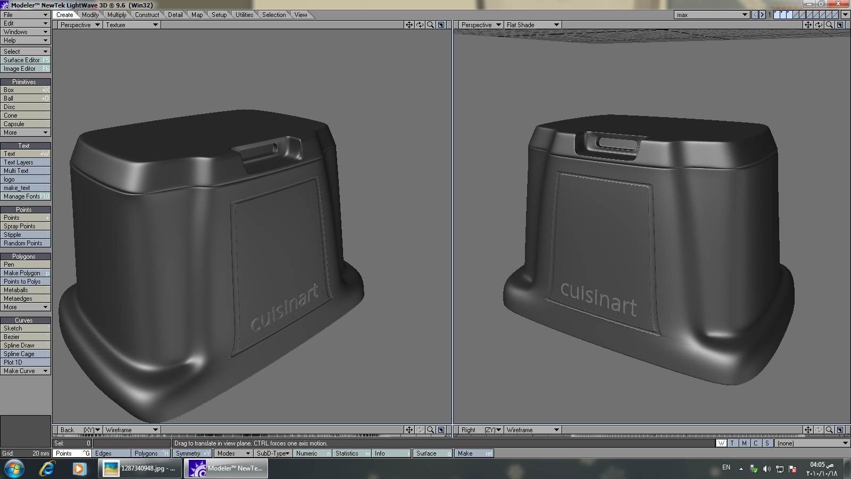Click the Box primitive tool
This screenshot has width=851, height=479.
(x=26, y=90)
